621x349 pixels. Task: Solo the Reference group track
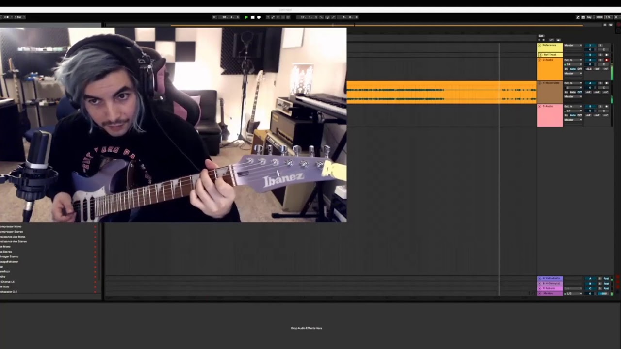600,45
